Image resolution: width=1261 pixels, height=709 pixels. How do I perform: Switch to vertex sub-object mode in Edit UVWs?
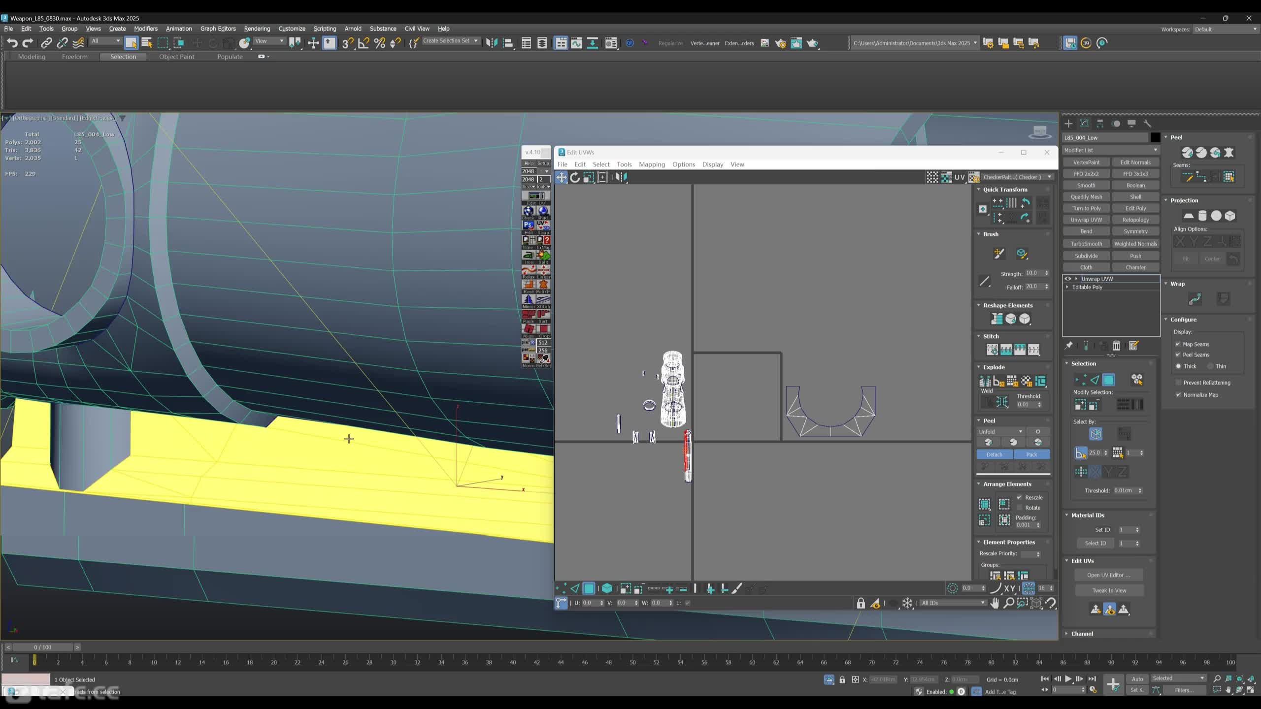(x=561, y=588)
